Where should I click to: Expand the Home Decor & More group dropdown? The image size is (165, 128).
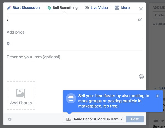point(94,119)
